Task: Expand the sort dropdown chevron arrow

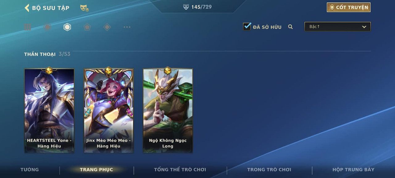Action: coord(364,27)
